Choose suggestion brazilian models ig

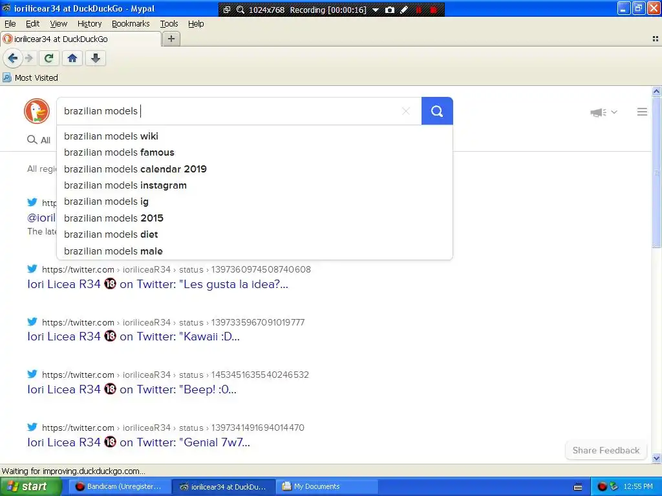[255, 201]
